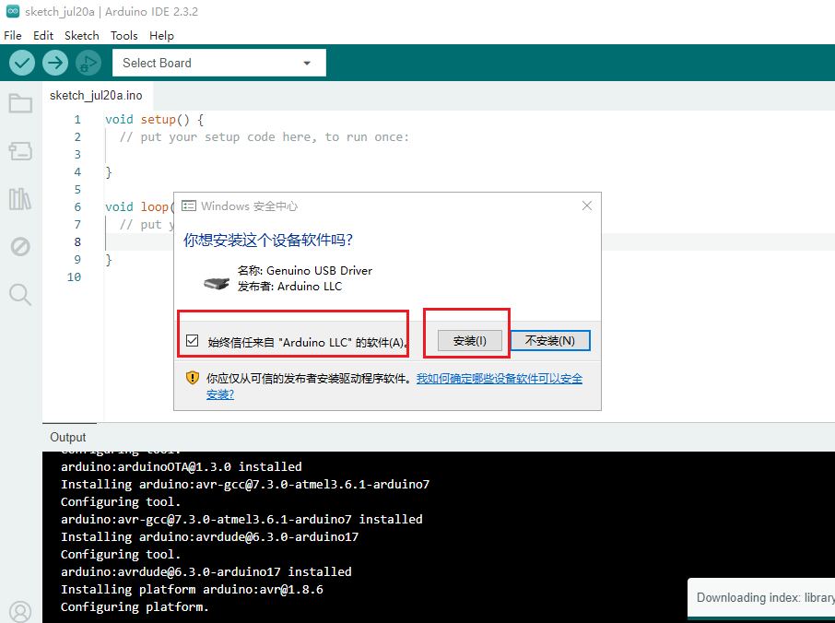
Task: Click the Windows Security dialog title icon
Action: [x=189, y=206]
